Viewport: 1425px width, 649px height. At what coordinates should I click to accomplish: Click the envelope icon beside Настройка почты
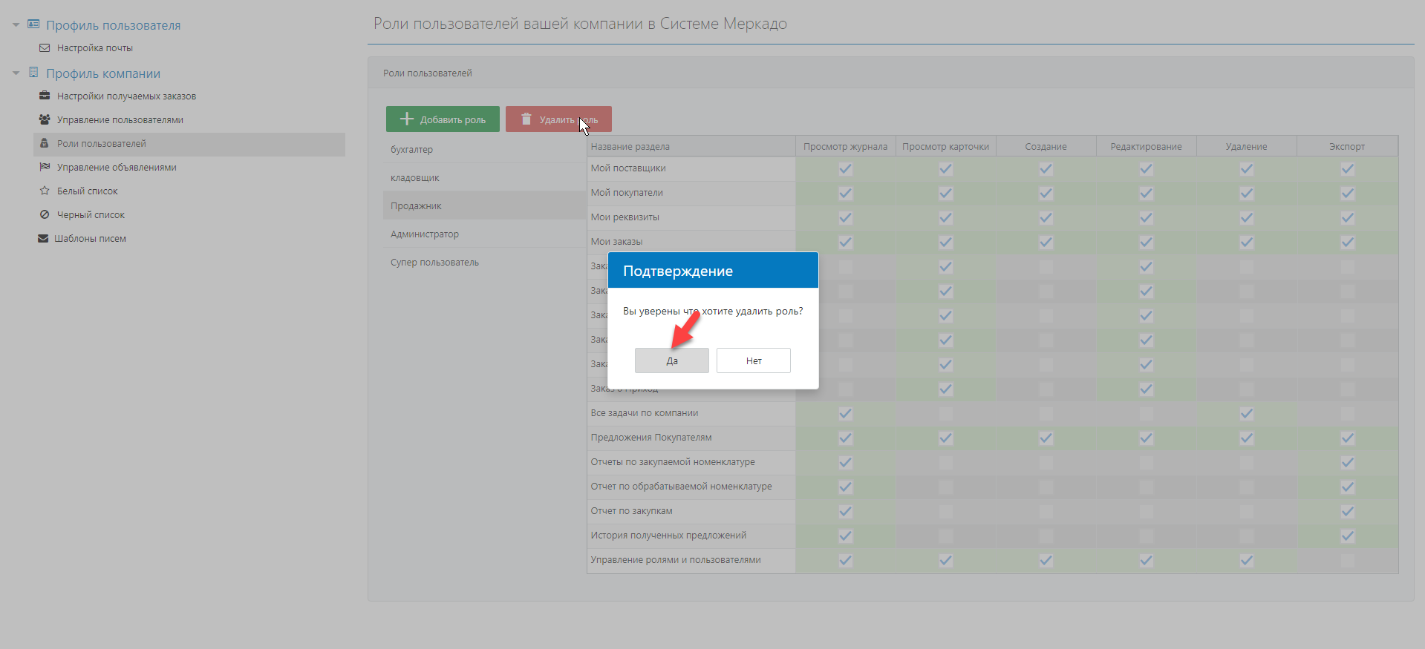(45, 48)
